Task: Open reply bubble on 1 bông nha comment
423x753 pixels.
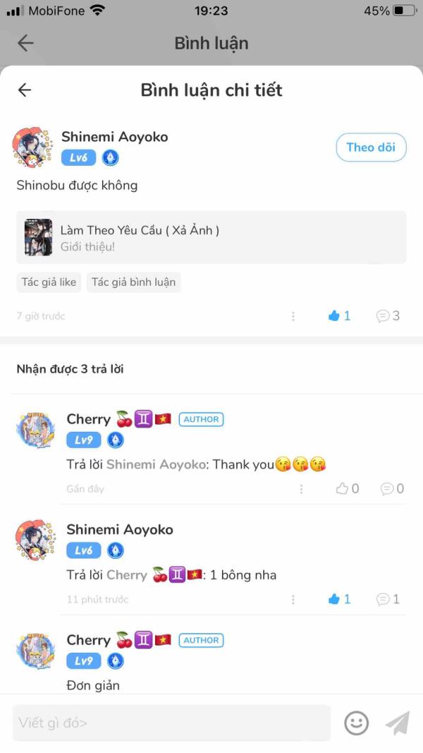Action: click(388, 599)
